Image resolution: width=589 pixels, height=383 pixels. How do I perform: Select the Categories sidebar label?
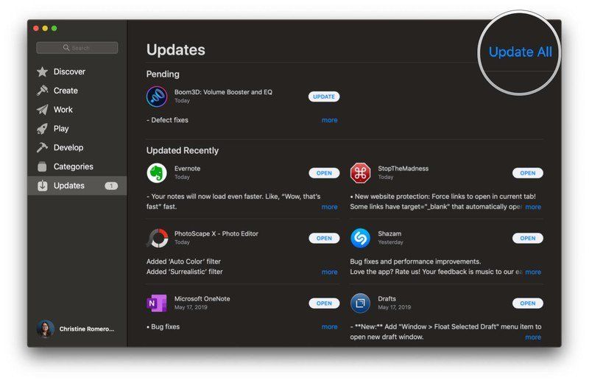point(73,166)
